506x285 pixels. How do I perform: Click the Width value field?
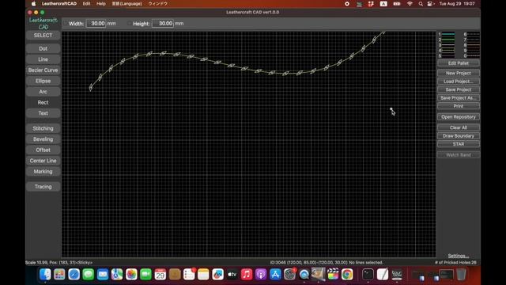96,24
